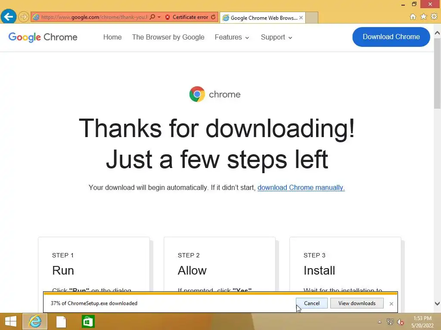Click the red Certificate error shield icon
Screen dimensions: 441x330
[168, 17]
